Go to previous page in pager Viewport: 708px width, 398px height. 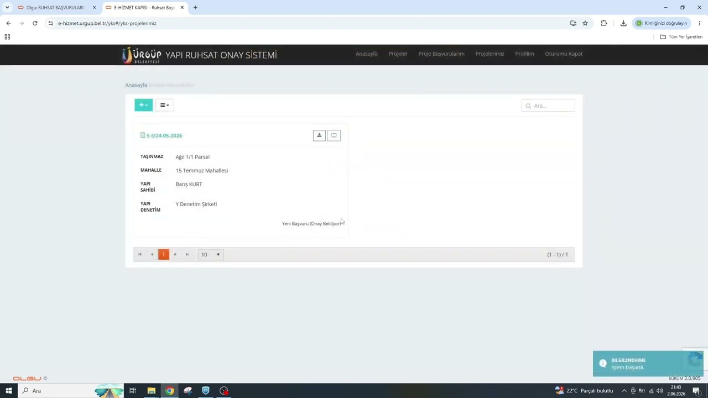pyautogui.click(x=152, y=254)
